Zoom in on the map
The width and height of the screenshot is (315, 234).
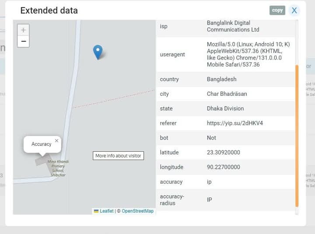point(23,30)
